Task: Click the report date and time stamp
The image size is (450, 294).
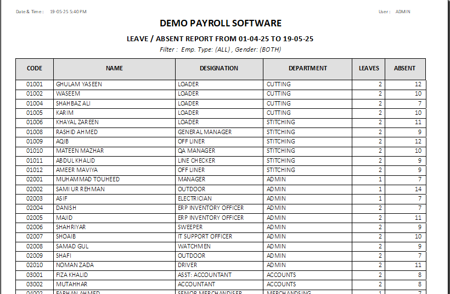Action: pos(67,12)
